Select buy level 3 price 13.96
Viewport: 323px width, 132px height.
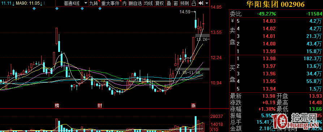tap(270, 74)
